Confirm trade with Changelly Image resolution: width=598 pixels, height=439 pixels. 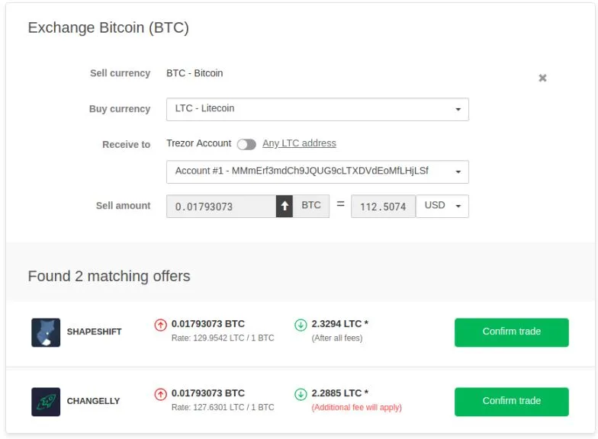[x=511, y=402]
